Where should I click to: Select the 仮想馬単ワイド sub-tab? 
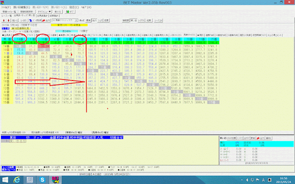[x=259, y=35]
